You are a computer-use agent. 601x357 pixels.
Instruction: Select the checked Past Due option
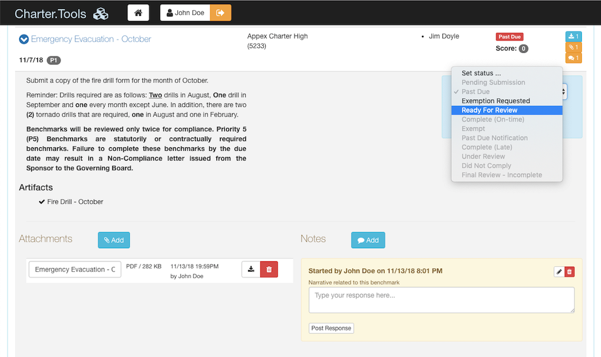pos(507,91)
